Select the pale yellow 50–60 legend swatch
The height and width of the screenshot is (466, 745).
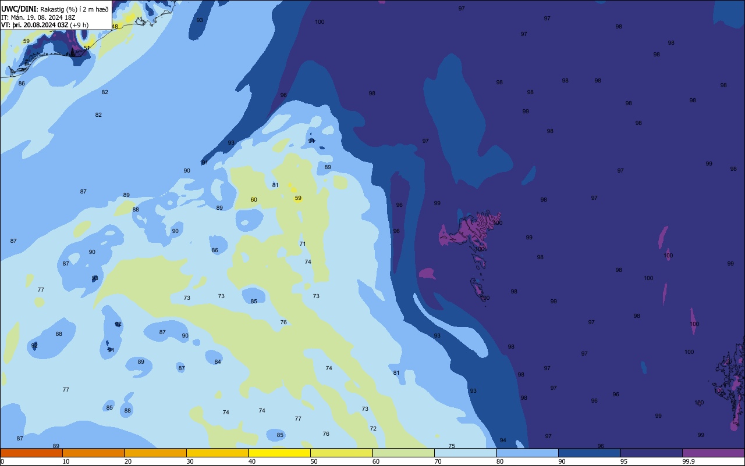[341, 453]
